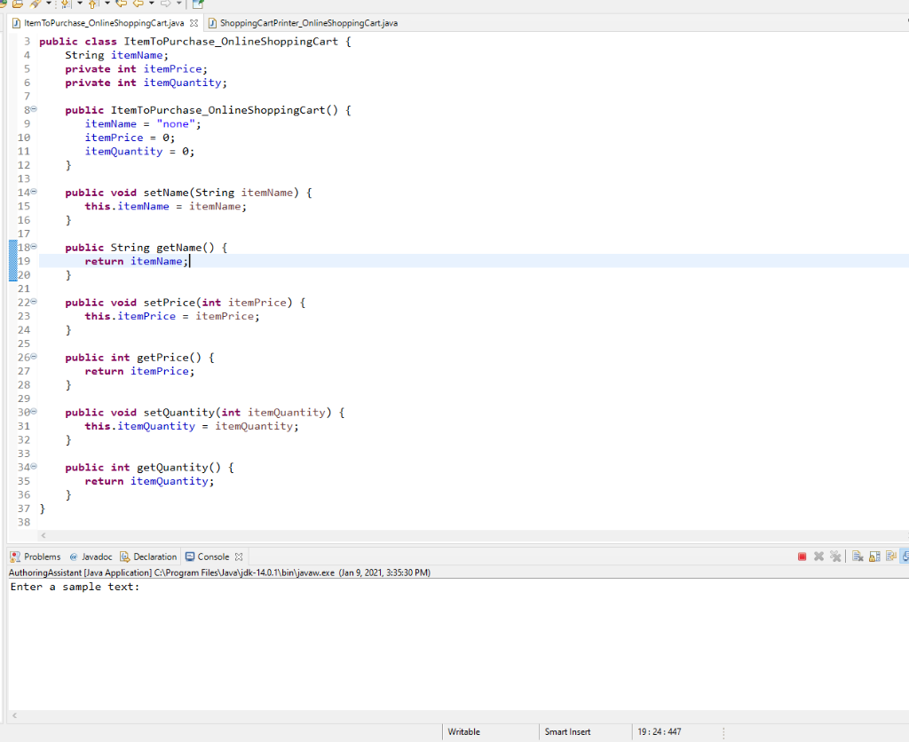Collapse the constructor fold at line 8
Screen dimensions: 909x742
[34, 109]
